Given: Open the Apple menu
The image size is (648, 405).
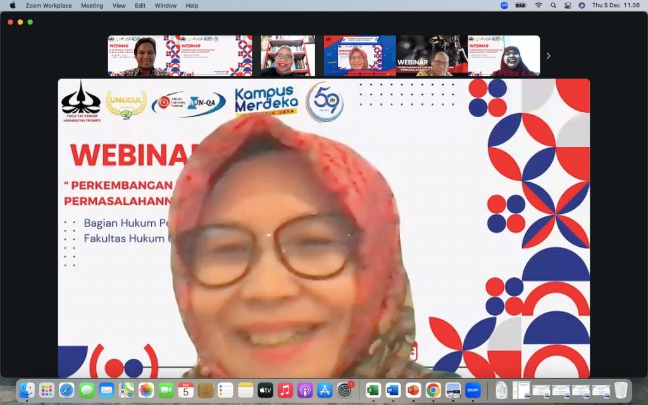Looking at the screenshot, I should tap(13, 5).
